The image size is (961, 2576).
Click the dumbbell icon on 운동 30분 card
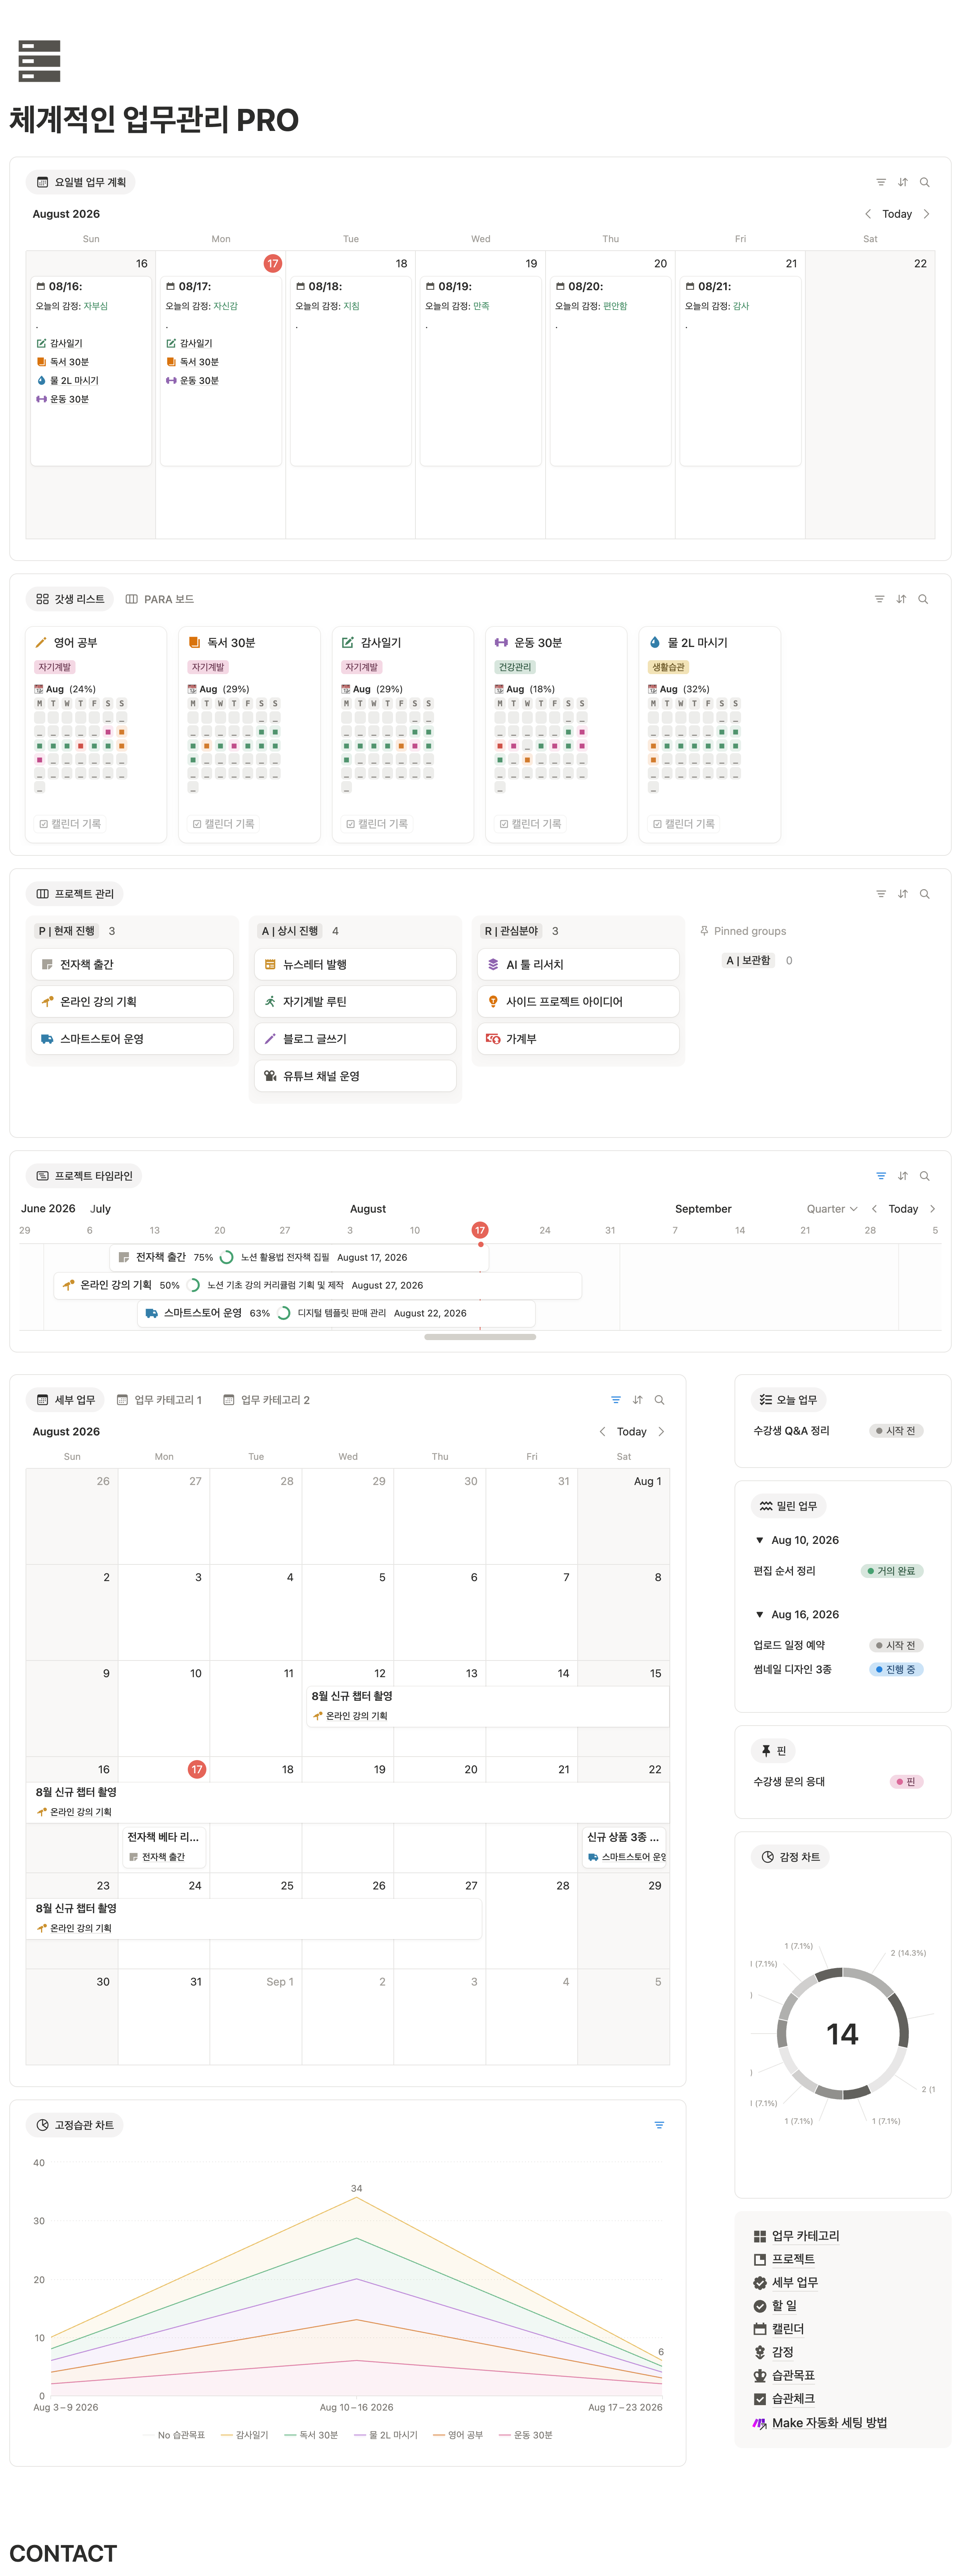[501, 643]
